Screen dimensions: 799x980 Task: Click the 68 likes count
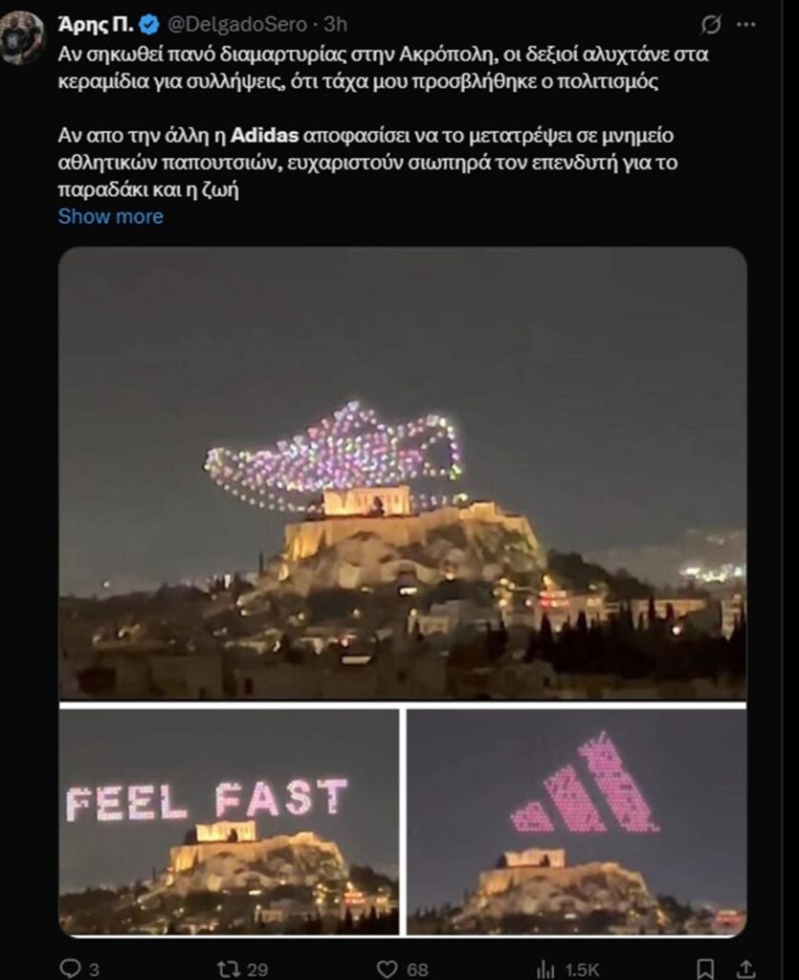pos(417,970)
